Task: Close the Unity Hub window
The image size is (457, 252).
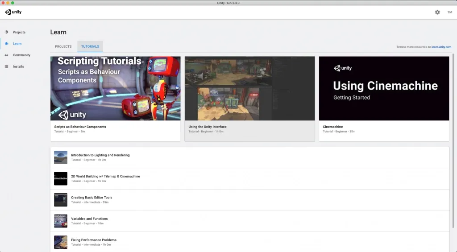Action: pos(3,3)
